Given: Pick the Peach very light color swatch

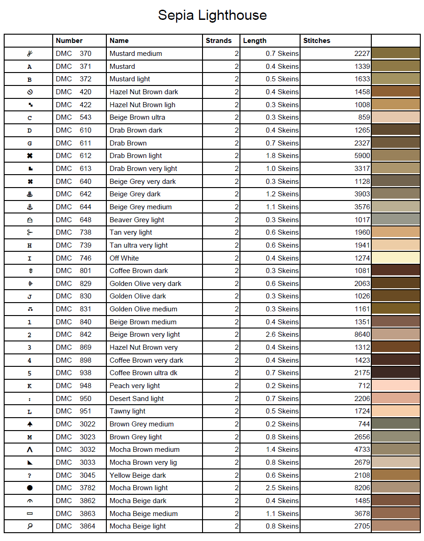Looking at the screenshot, I should coord(395,386).
